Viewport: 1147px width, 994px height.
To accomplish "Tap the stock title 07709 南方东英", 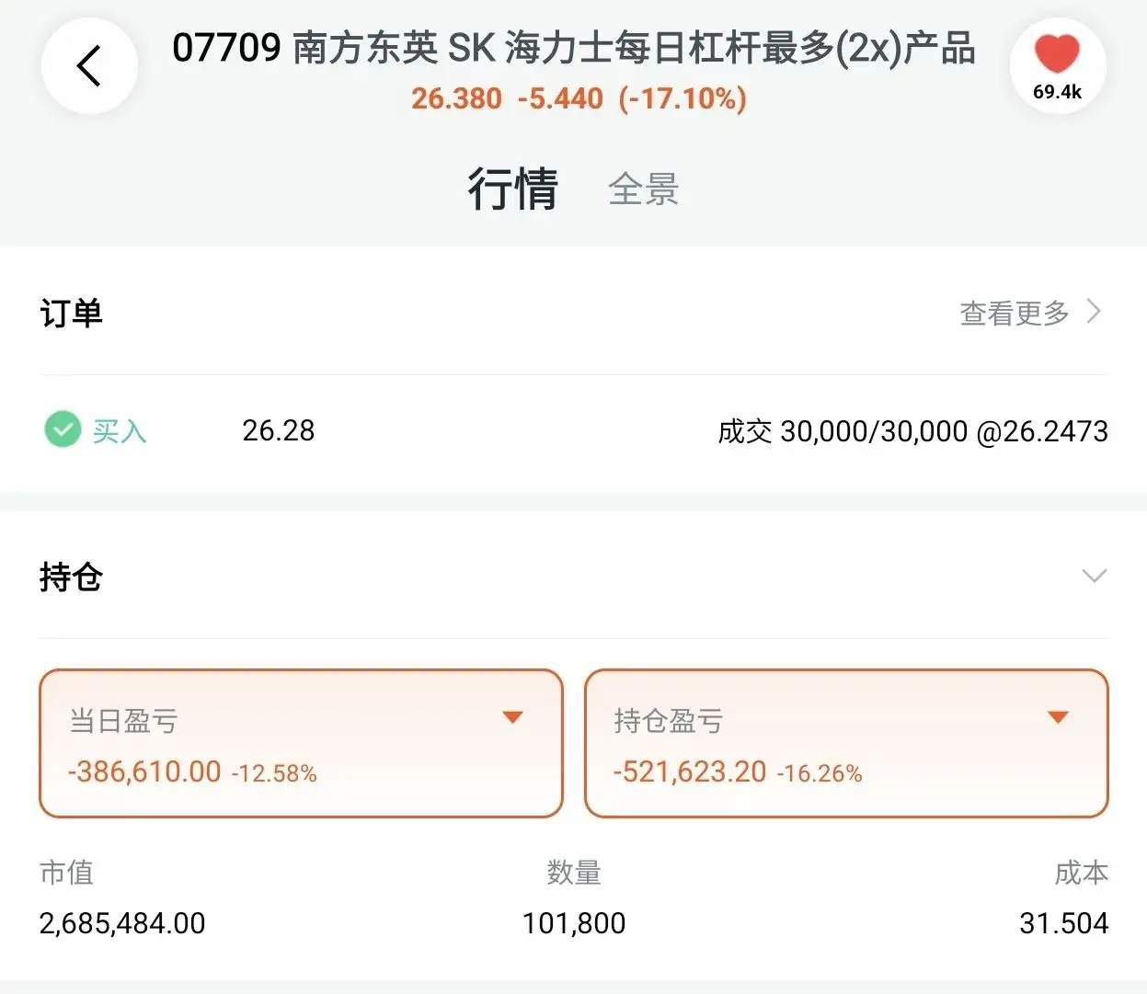I will point(574,48).
